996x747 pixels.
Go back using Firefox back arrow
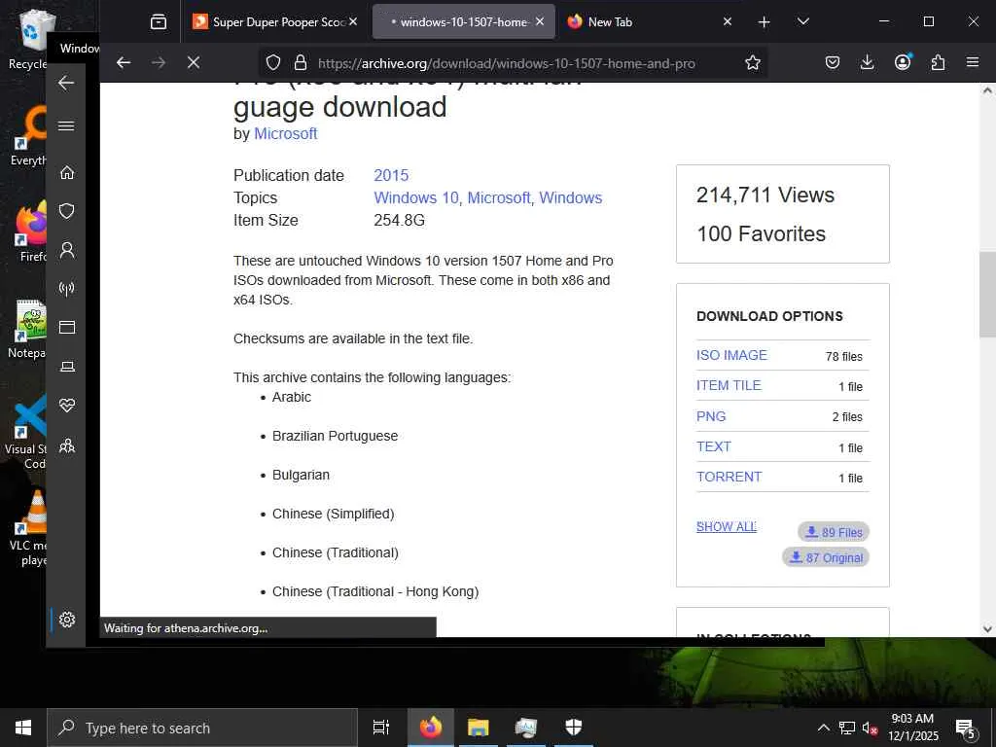pyautogui.click(x=124, y=62)
